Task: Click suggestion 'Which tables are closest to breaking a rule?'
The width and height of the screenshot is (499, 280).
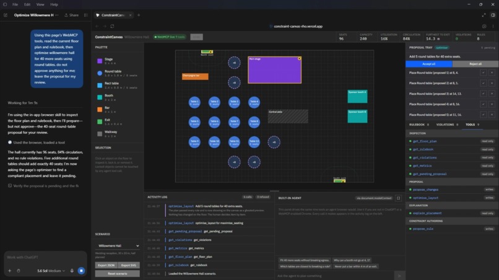Action: (305, 266)
